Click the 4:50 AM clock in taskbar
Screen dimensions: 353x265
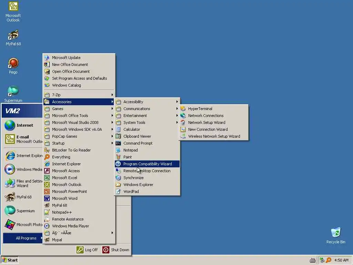coord(341,260)
